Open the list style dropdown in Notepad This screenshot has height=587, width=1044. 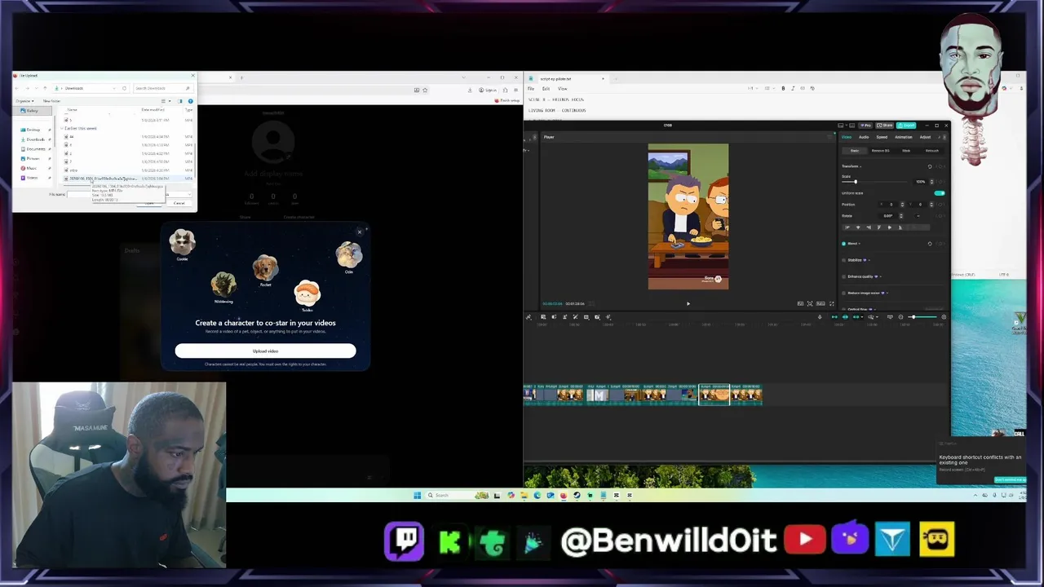tap(770, 88)
